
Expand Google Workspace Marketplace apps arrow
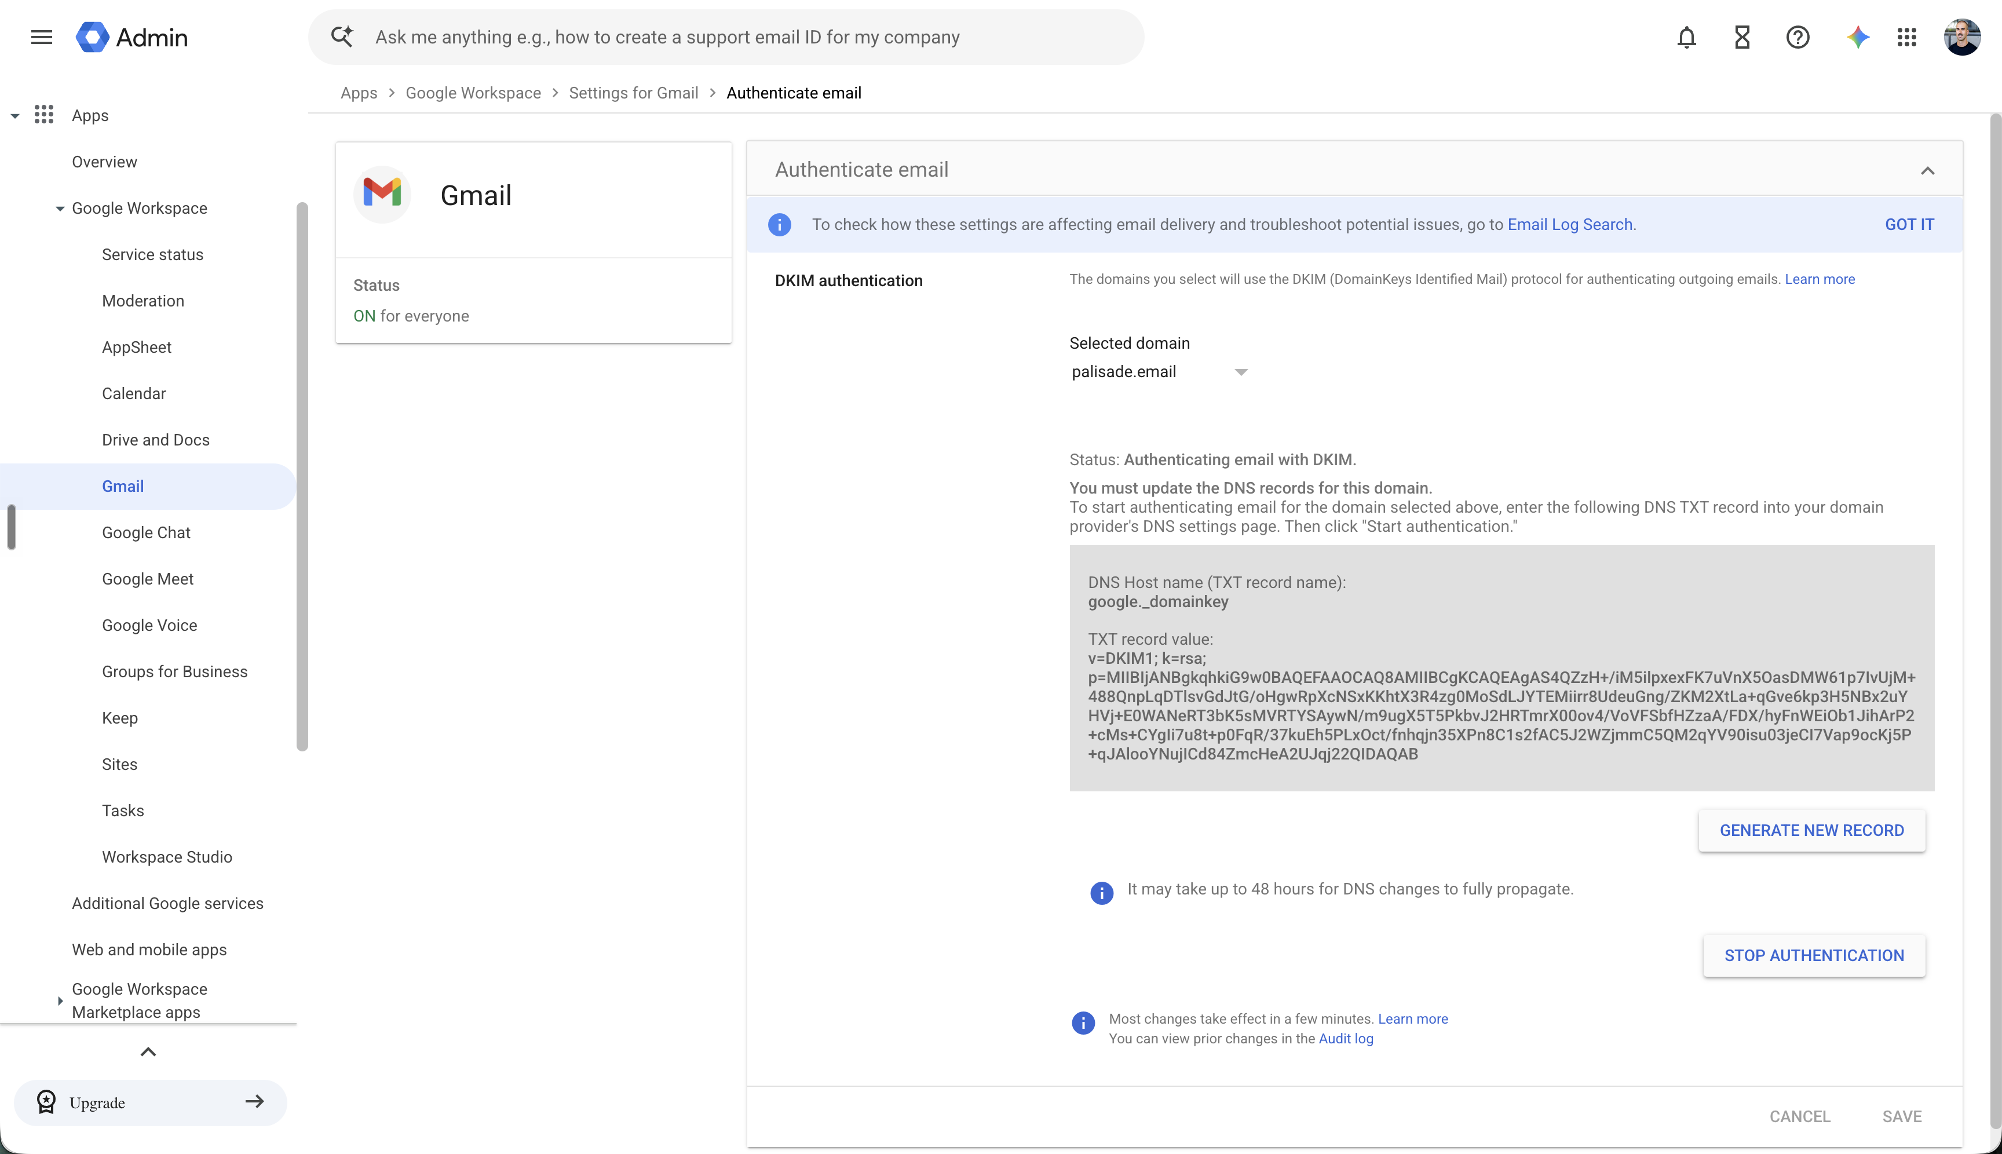click(x=60, y=1001)
